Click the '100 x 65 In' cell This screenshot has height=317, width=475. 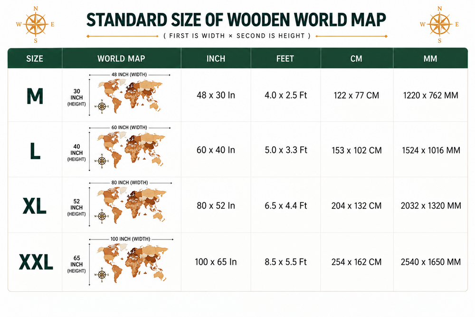click(216, 262)
